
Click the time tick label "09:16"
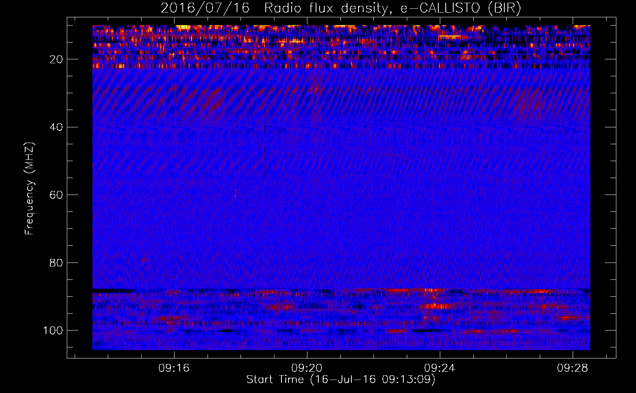point(174,368)
